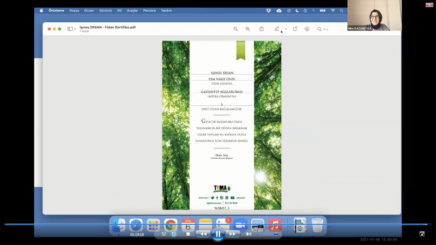Open the Apple menu
This screenshot has width=436, height=245.
point(41,10)
